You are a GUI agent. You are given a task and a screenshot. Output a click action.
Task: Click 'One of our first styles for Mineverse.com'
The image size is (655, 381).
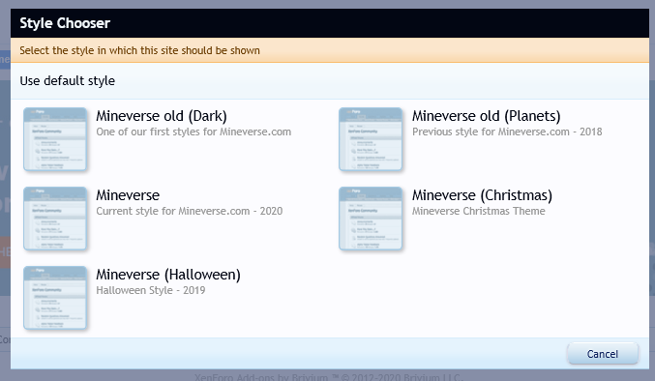(194, 132)
